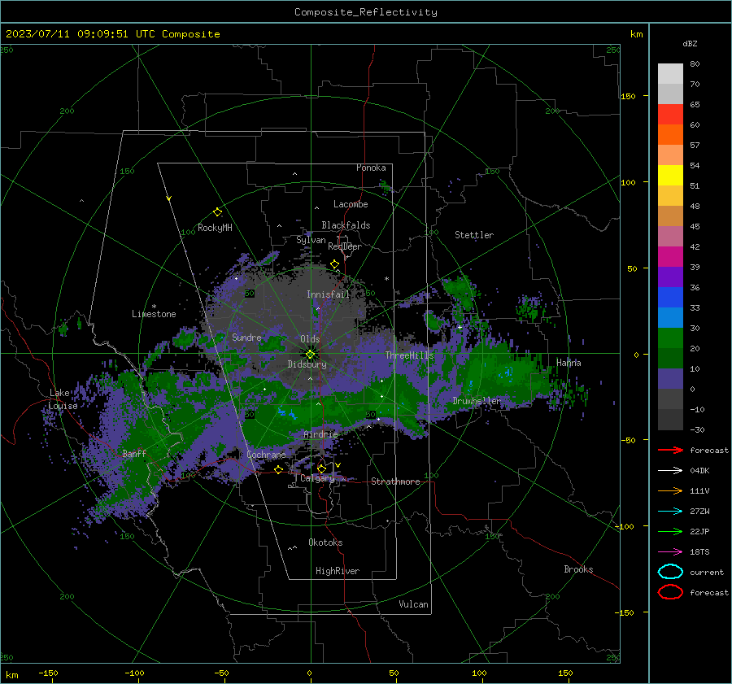The width and height of the screenshot is (732, 684).
Task: Click the bright yellow 51-54 dBZ swatch
Action: pyautogui.click(x=670, y=176)
